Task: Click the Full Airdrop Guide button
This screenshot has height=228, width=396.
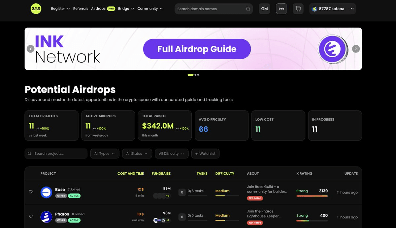Action: pyautogui.click(x=197, y=49)
